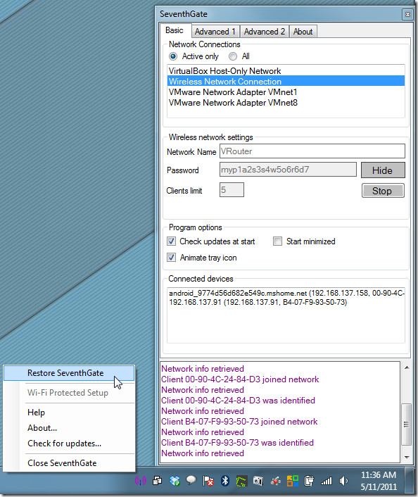
Task: Toggle Animate tray icon checkbox
Action: [172, 258]
